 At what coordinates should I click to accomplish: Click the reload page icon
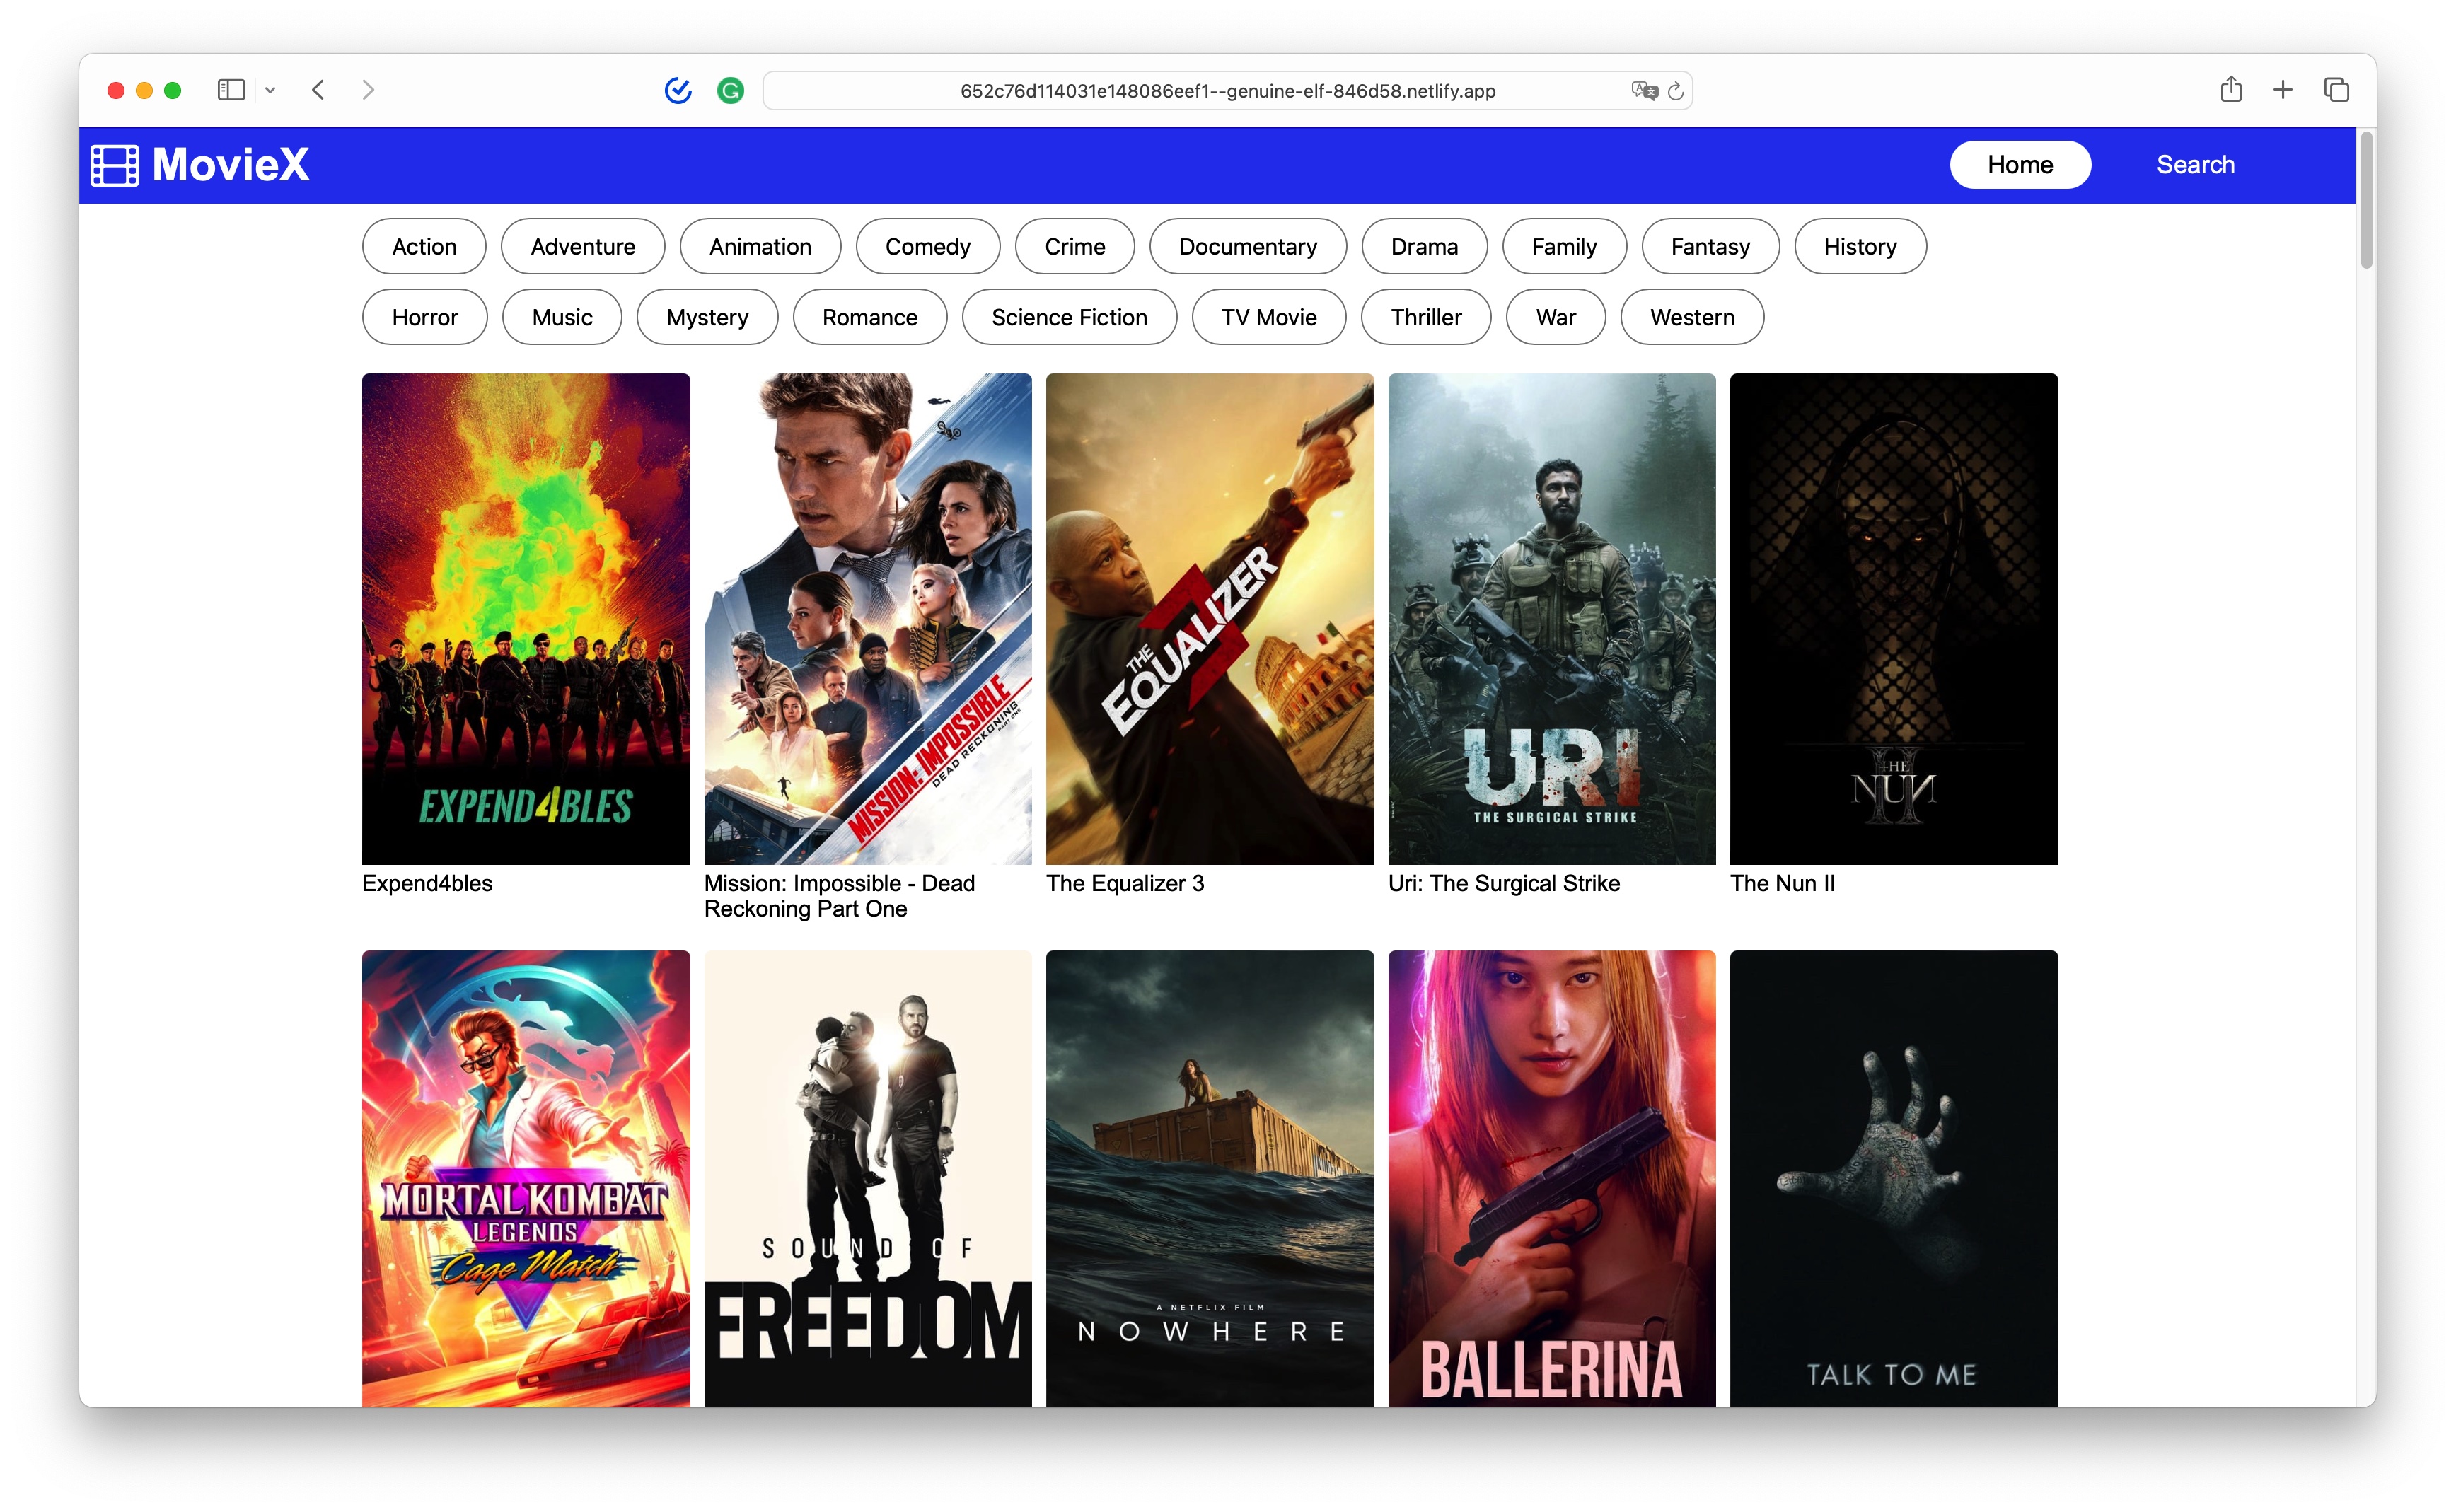point(1675,90)
